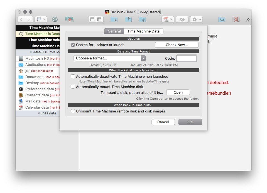
Task: Click the red crossed-out toolbar icon
Action: pyautogui.click(x=236, y=19)
